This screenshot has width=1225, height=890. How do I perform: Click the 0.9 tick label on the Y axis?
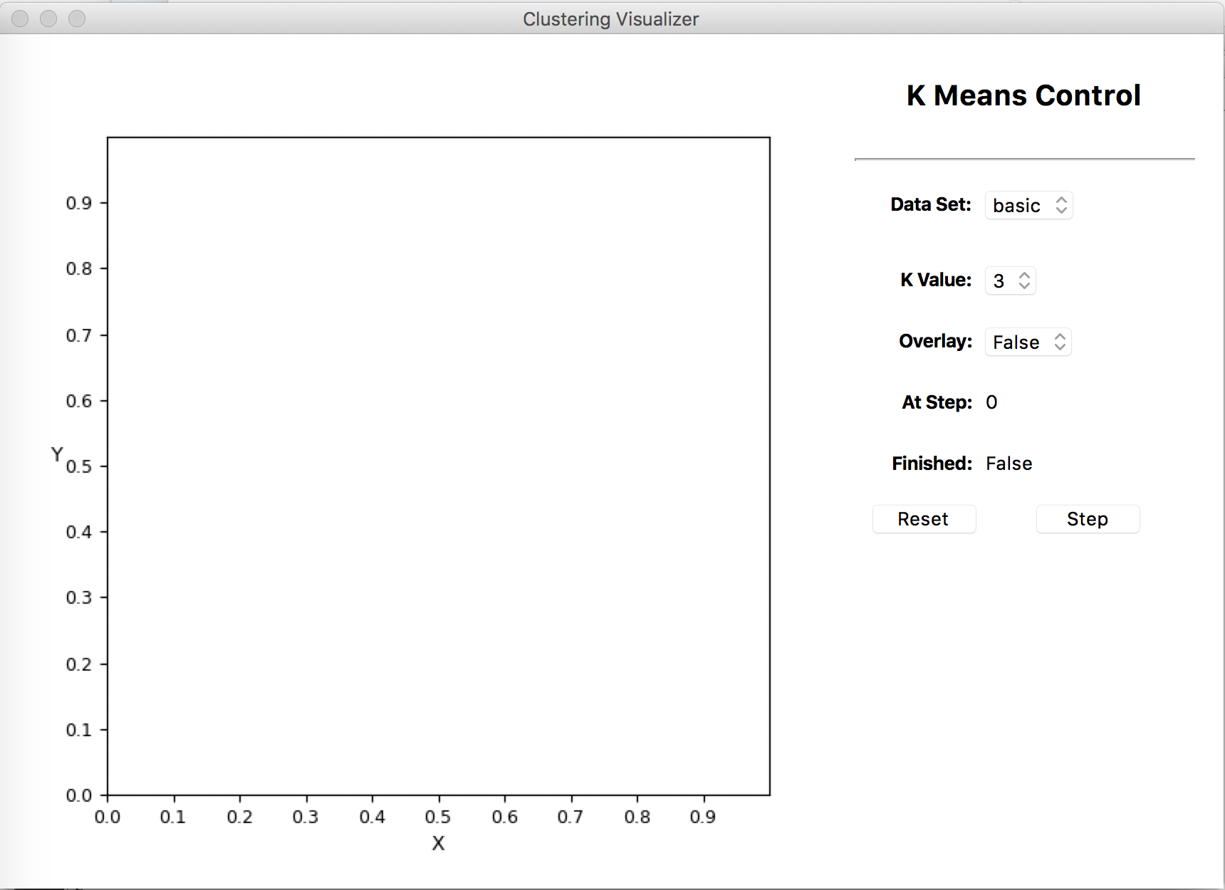coord(79,204)
